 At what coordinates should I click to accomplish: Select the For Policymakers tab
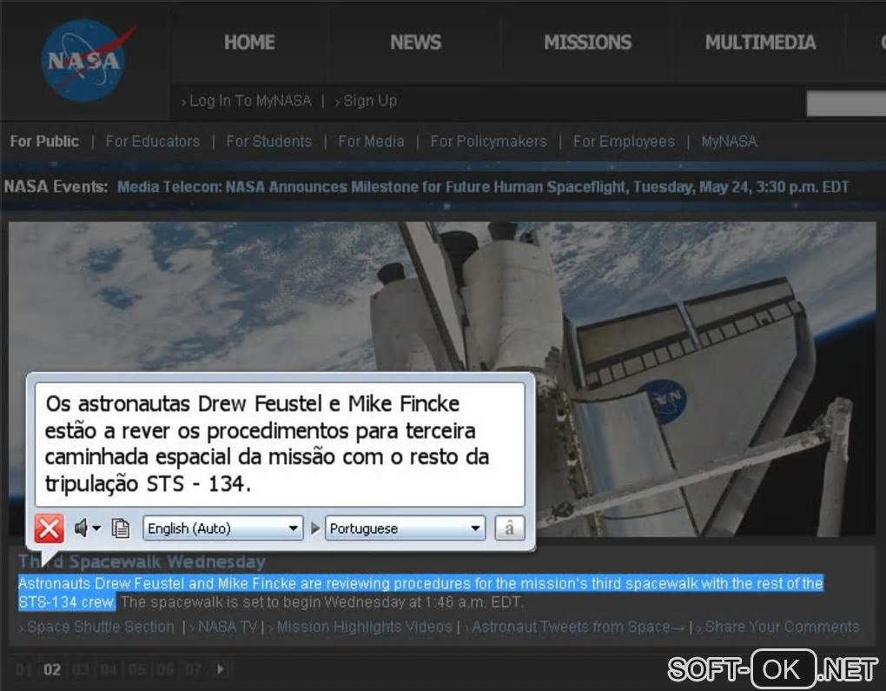[x=489, y=142]
